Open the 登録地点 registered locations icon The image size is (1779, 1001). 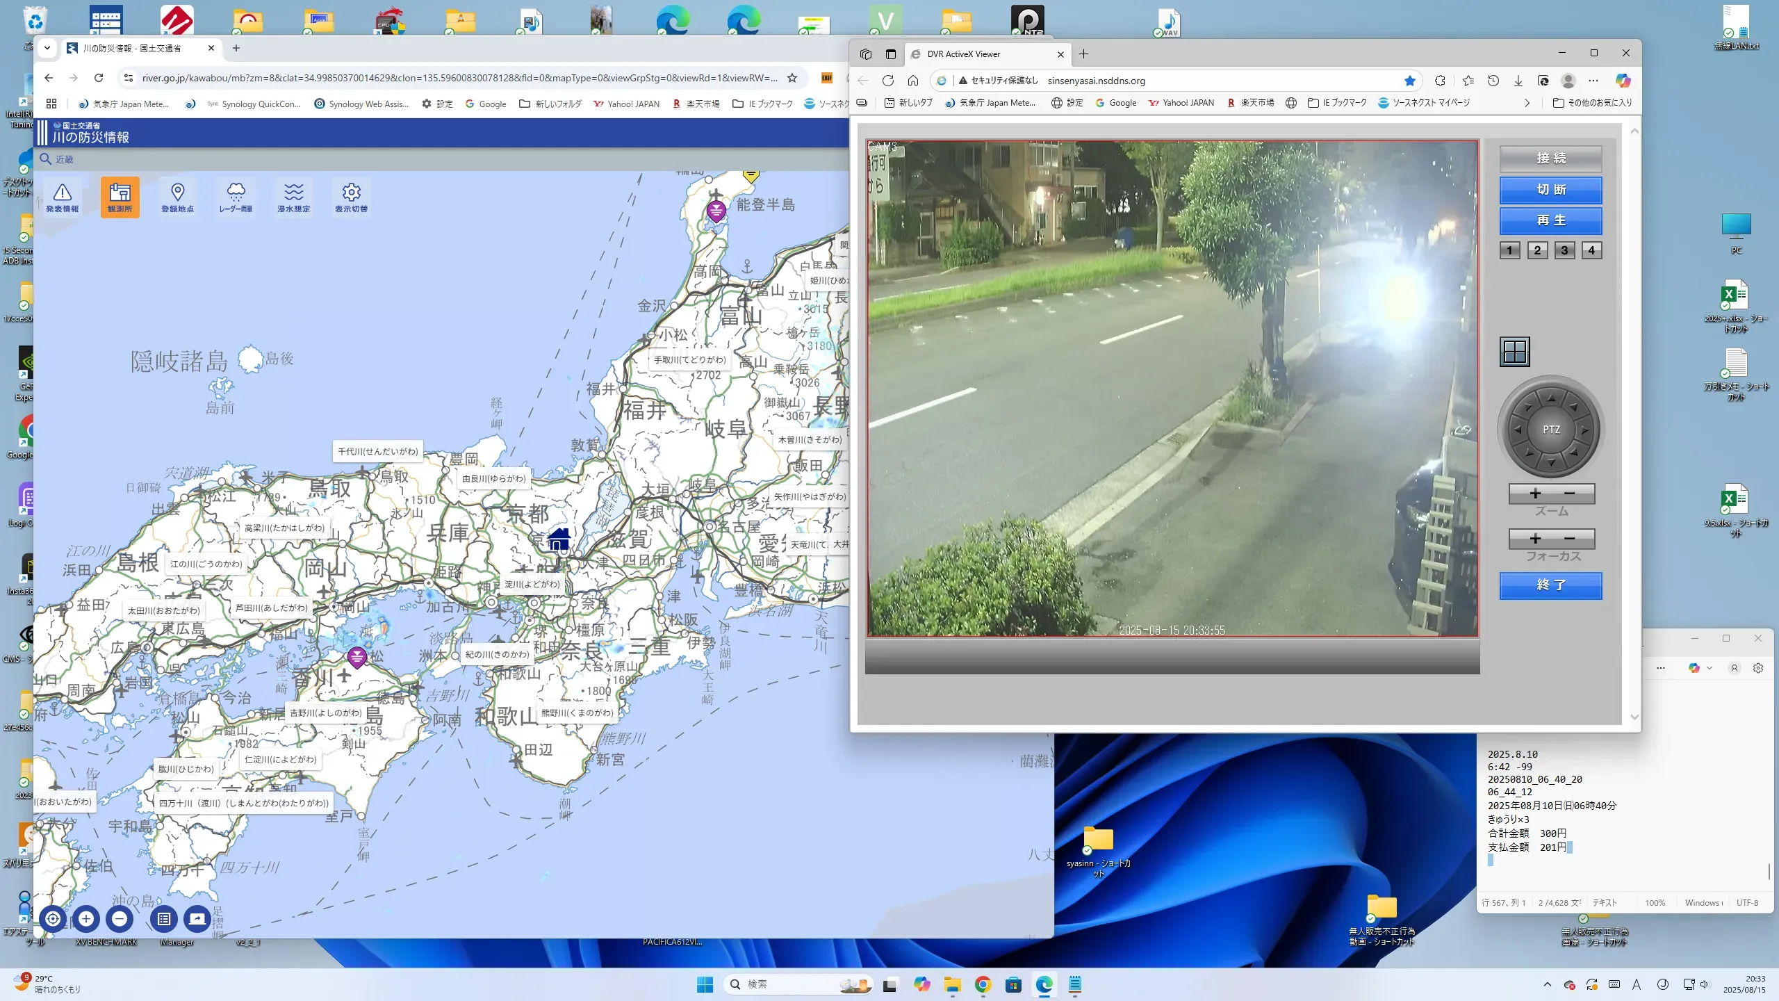coord(177,197)
